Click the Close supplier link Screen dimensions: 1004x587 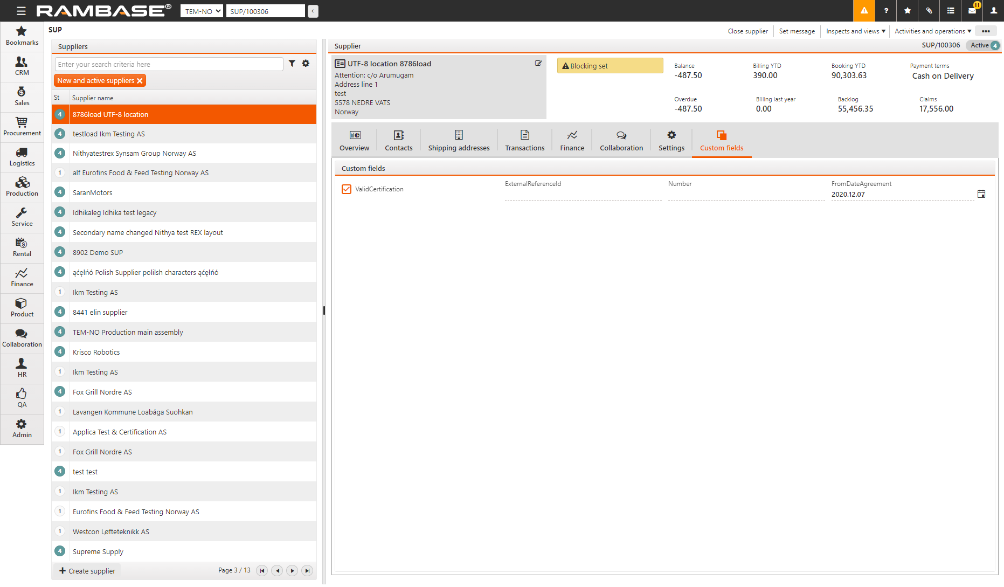[747, 31]
